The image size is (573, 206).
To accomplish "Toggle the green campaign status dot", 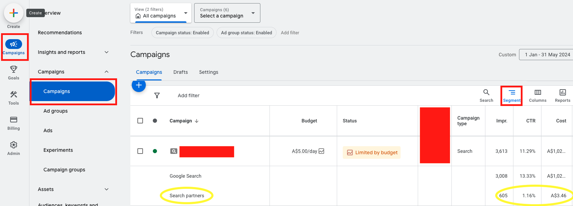I will (155, 151).
